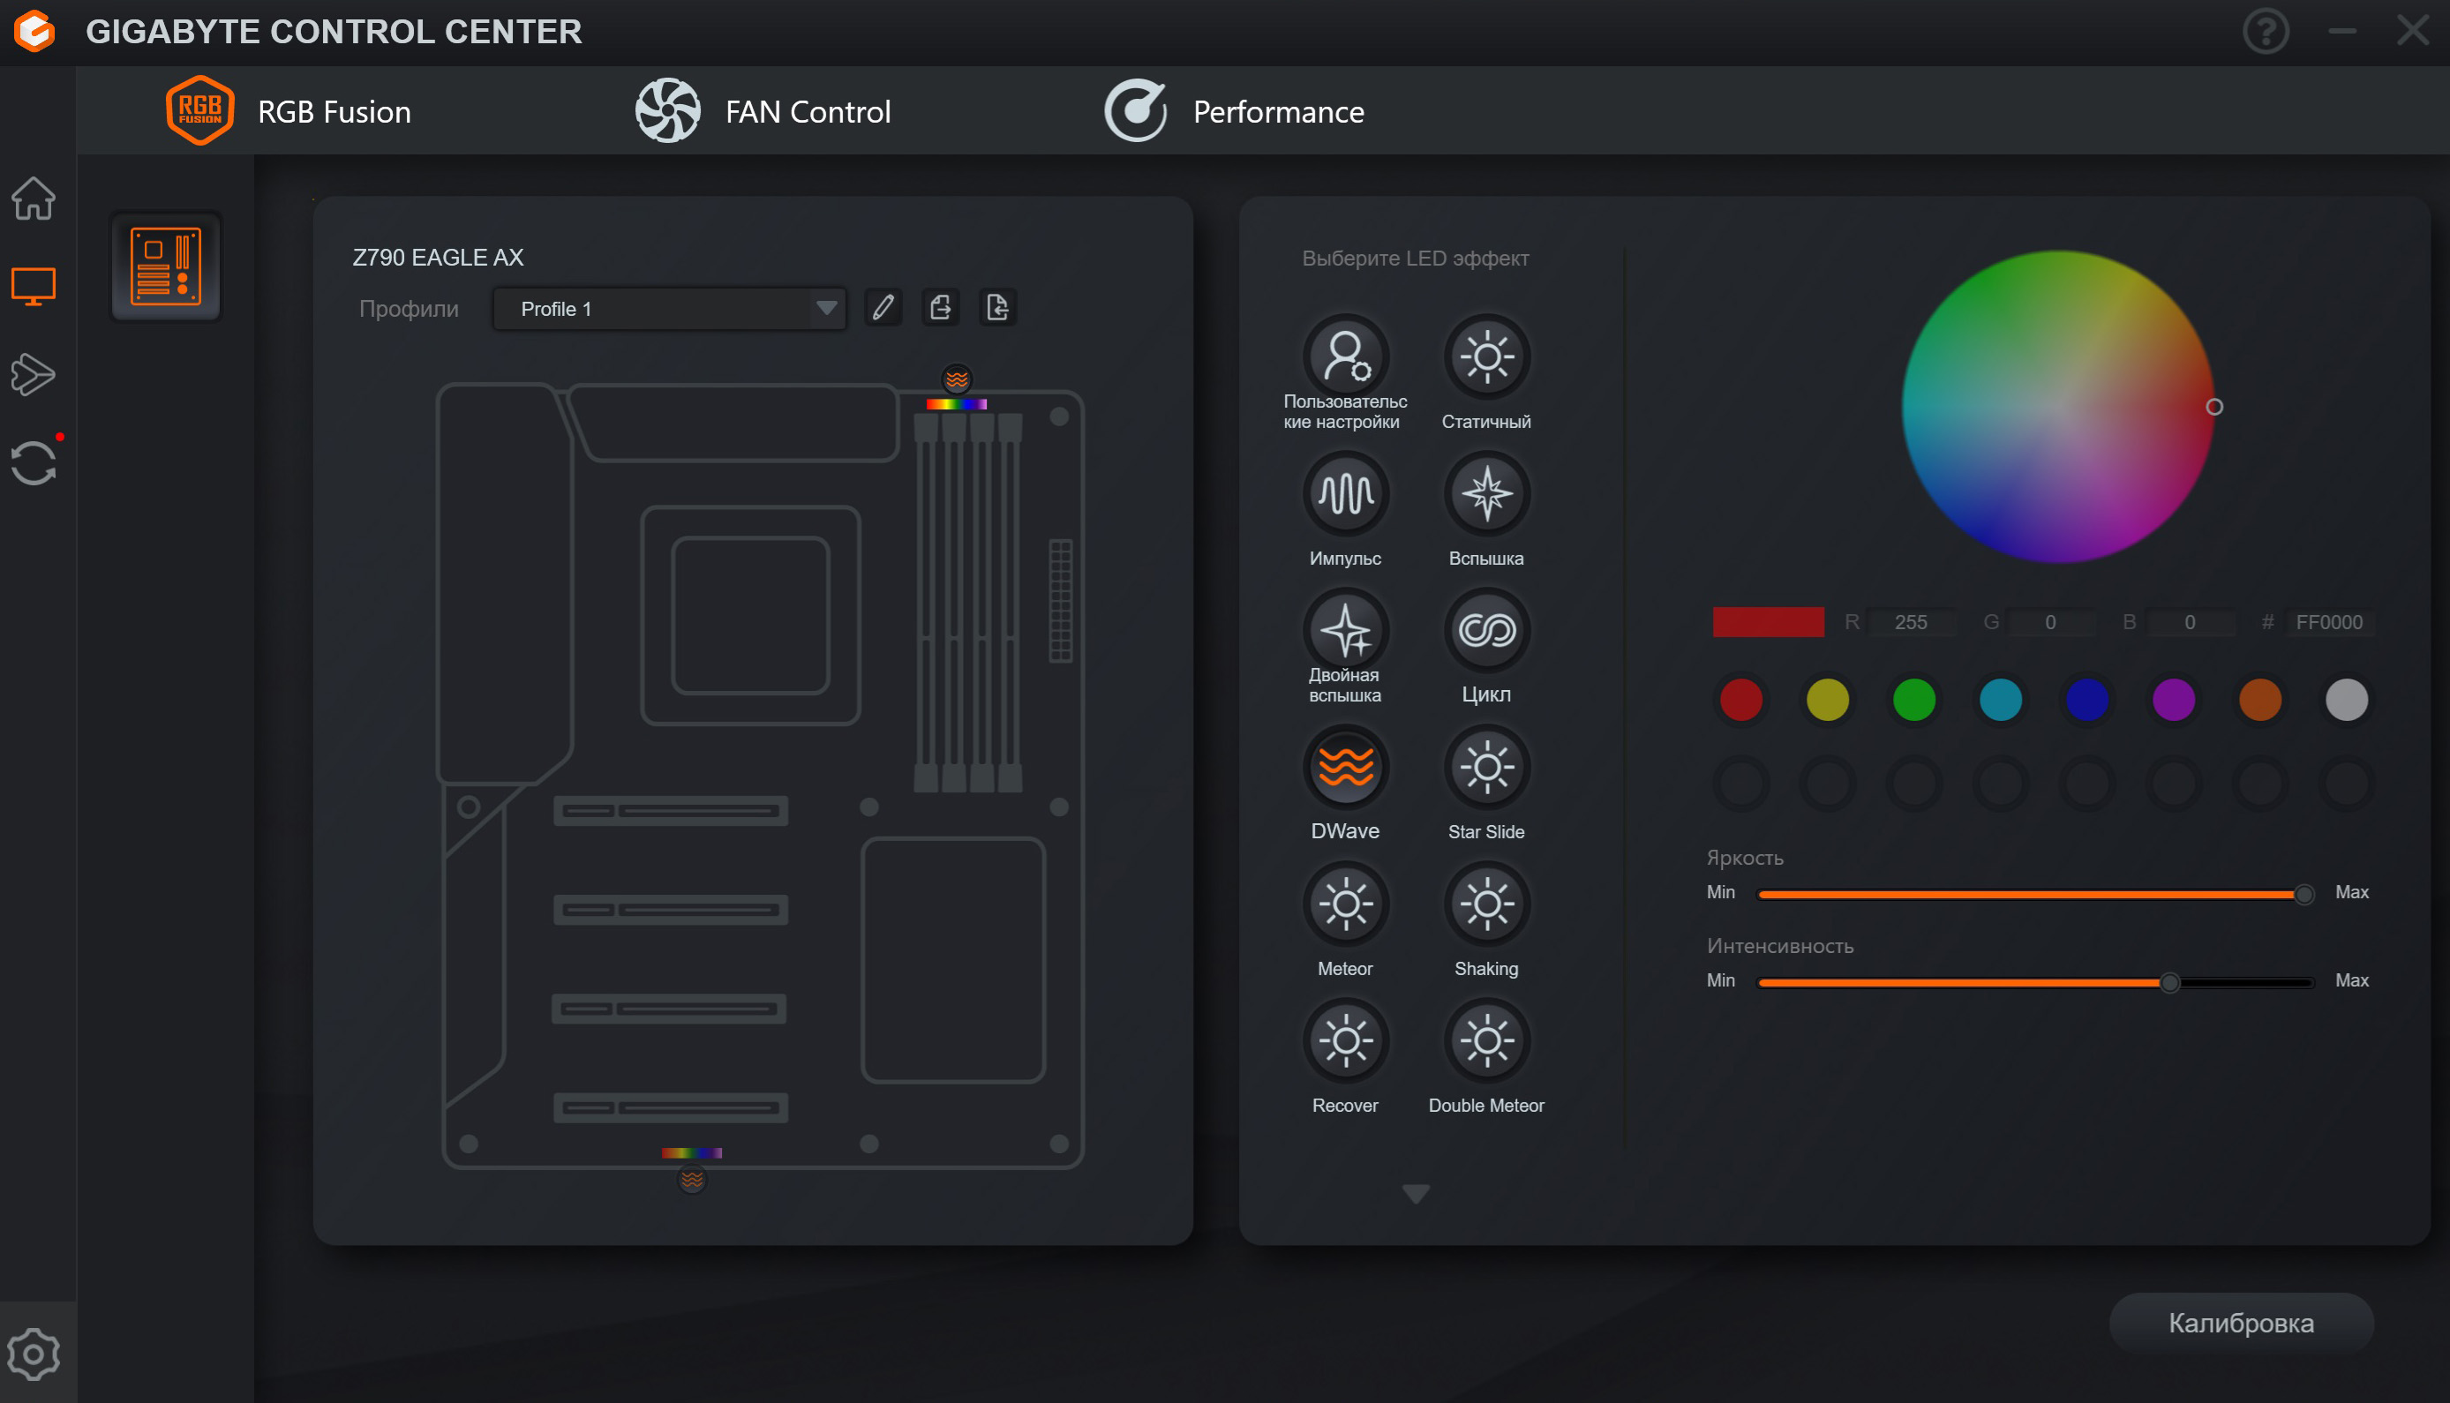
Task: Select the Цикл color cycle effect
Action: tap(1485, 630)
